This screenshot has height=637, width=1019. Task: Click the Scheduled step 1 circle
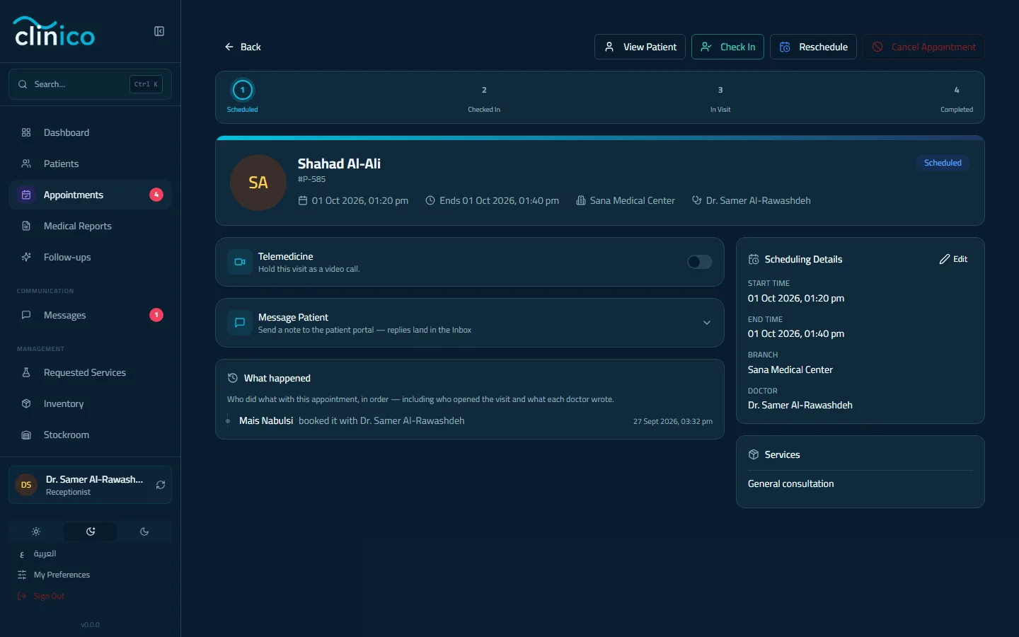click(x=243, y=90)
